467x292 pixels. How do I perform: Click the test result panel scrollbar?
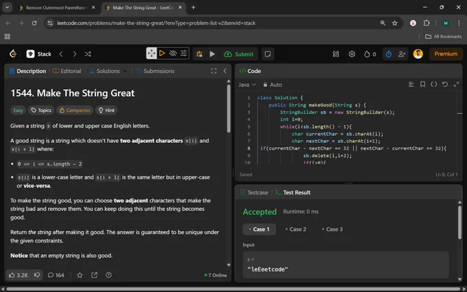(459, 223)
